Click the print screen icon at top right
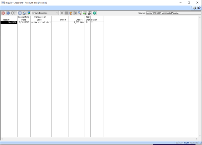Viewport: 202px width, 145px height. pos(195,8)
